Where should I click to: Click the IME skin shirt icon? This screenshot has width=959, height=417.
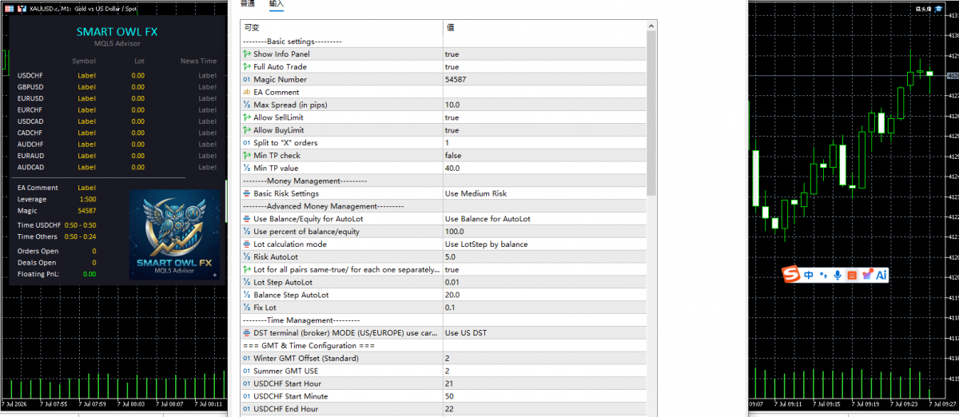(x=867, y=275)
